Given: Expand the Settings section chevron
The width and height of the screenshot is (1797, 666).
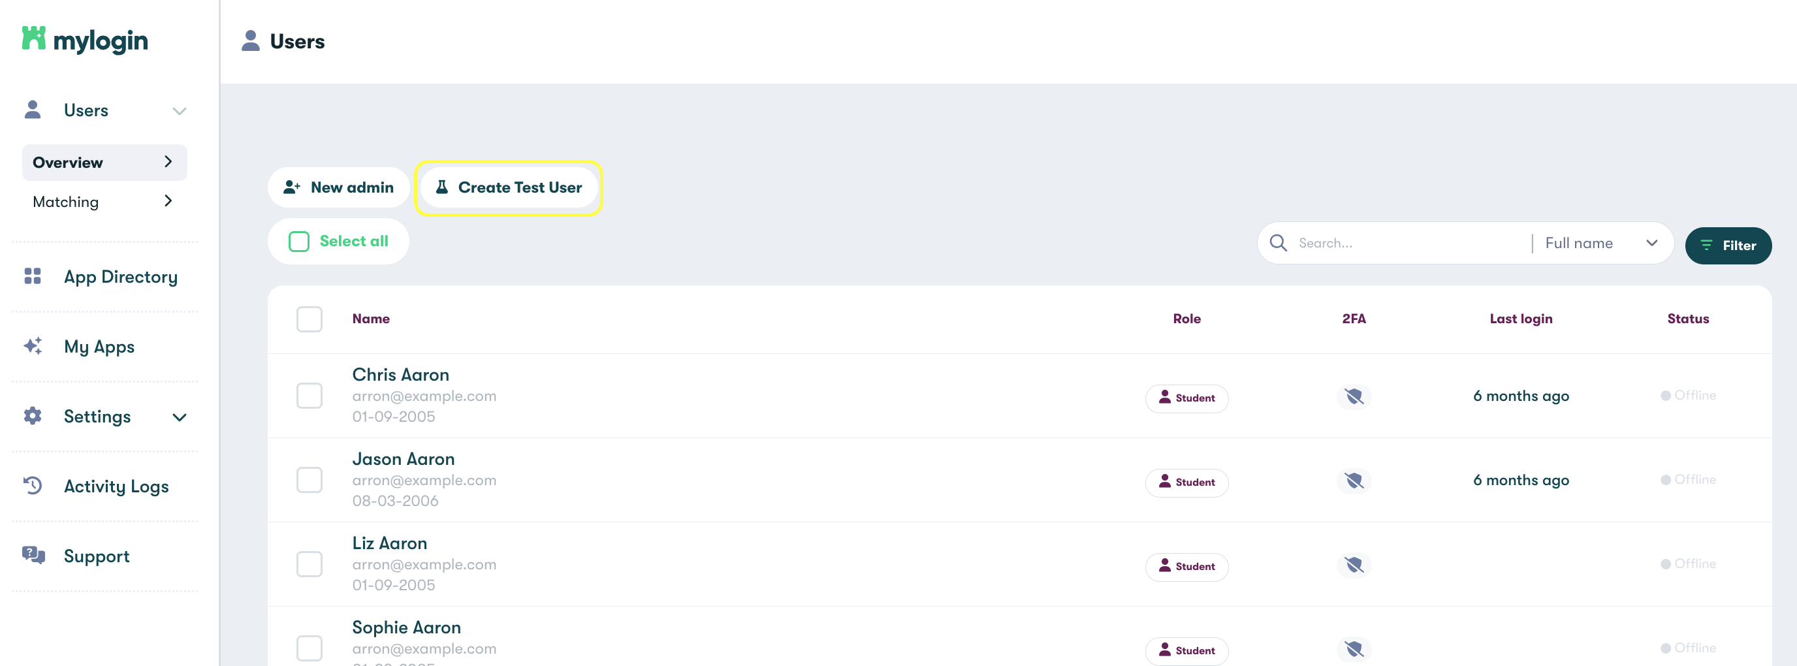Looking at the screenshot, I should pyautogui.click(x=180, y=417).
